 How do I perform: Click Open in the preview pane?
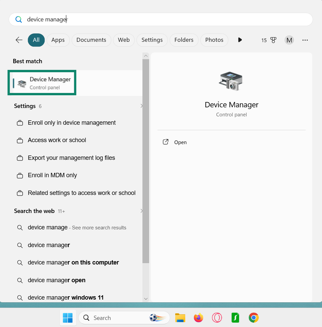[181, 142]
